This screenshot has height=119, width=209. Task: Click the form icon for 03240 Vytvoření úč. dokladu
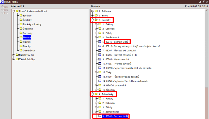[x=100, y=81]
